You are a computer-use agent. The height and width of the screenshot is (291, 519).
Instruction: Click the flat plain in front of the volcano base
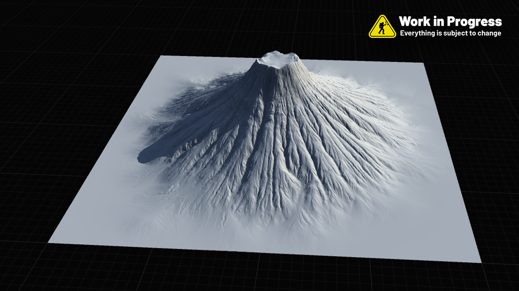253,235
